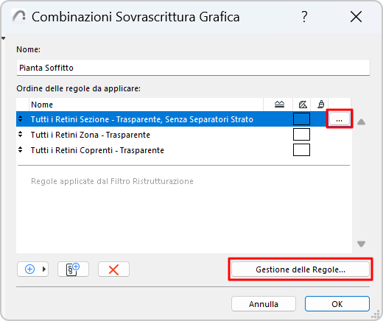Viewport: 383px width, 321px height.
Task: Open ellipsis button for Retini Sezione rule
Action: pos(340,119)
